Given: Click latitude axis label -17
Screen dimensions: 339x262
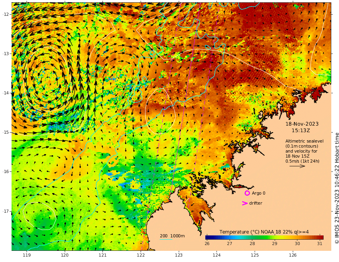Looking at the screenshot, I should coord(6,211).
